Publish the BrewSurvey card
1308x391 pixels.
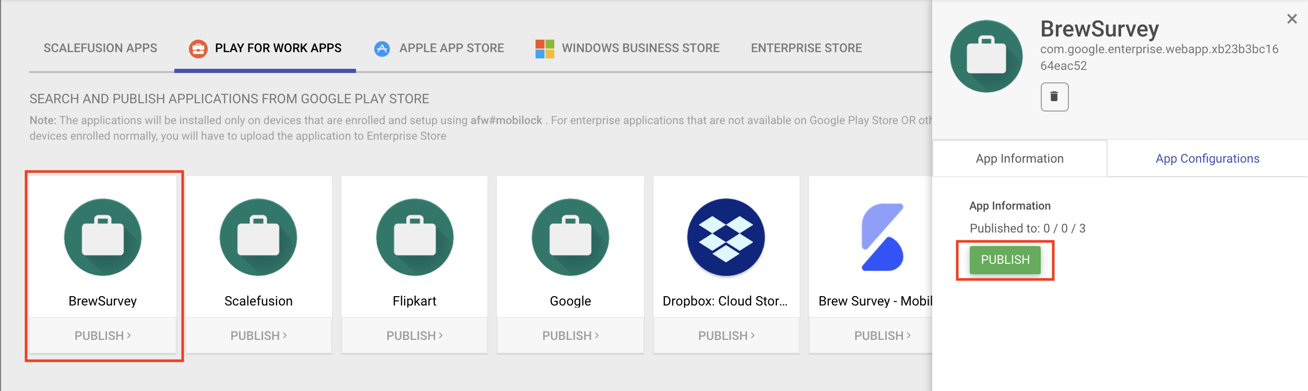(x=103, y=336)
